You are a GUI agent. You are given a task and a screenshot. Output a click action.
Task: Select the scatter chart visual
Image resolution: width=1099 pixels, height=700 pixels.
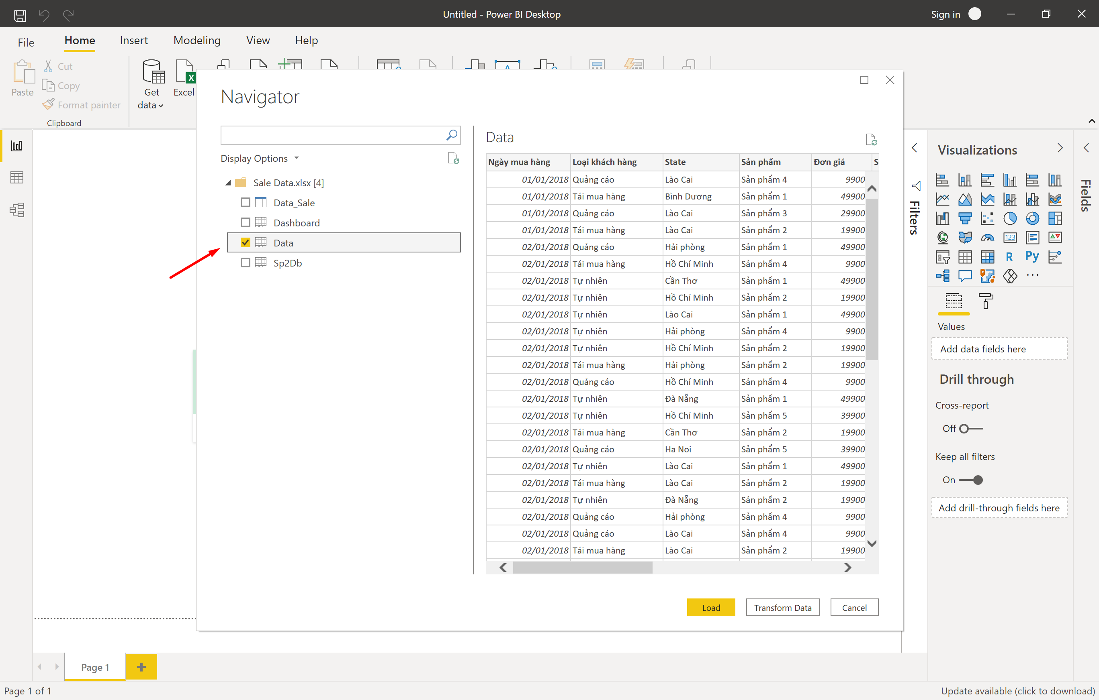pos(988,218)
